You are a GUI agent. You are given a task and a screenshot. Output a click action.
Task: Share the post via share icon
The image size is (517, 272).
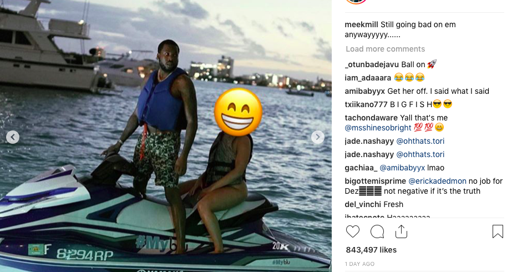401,231
